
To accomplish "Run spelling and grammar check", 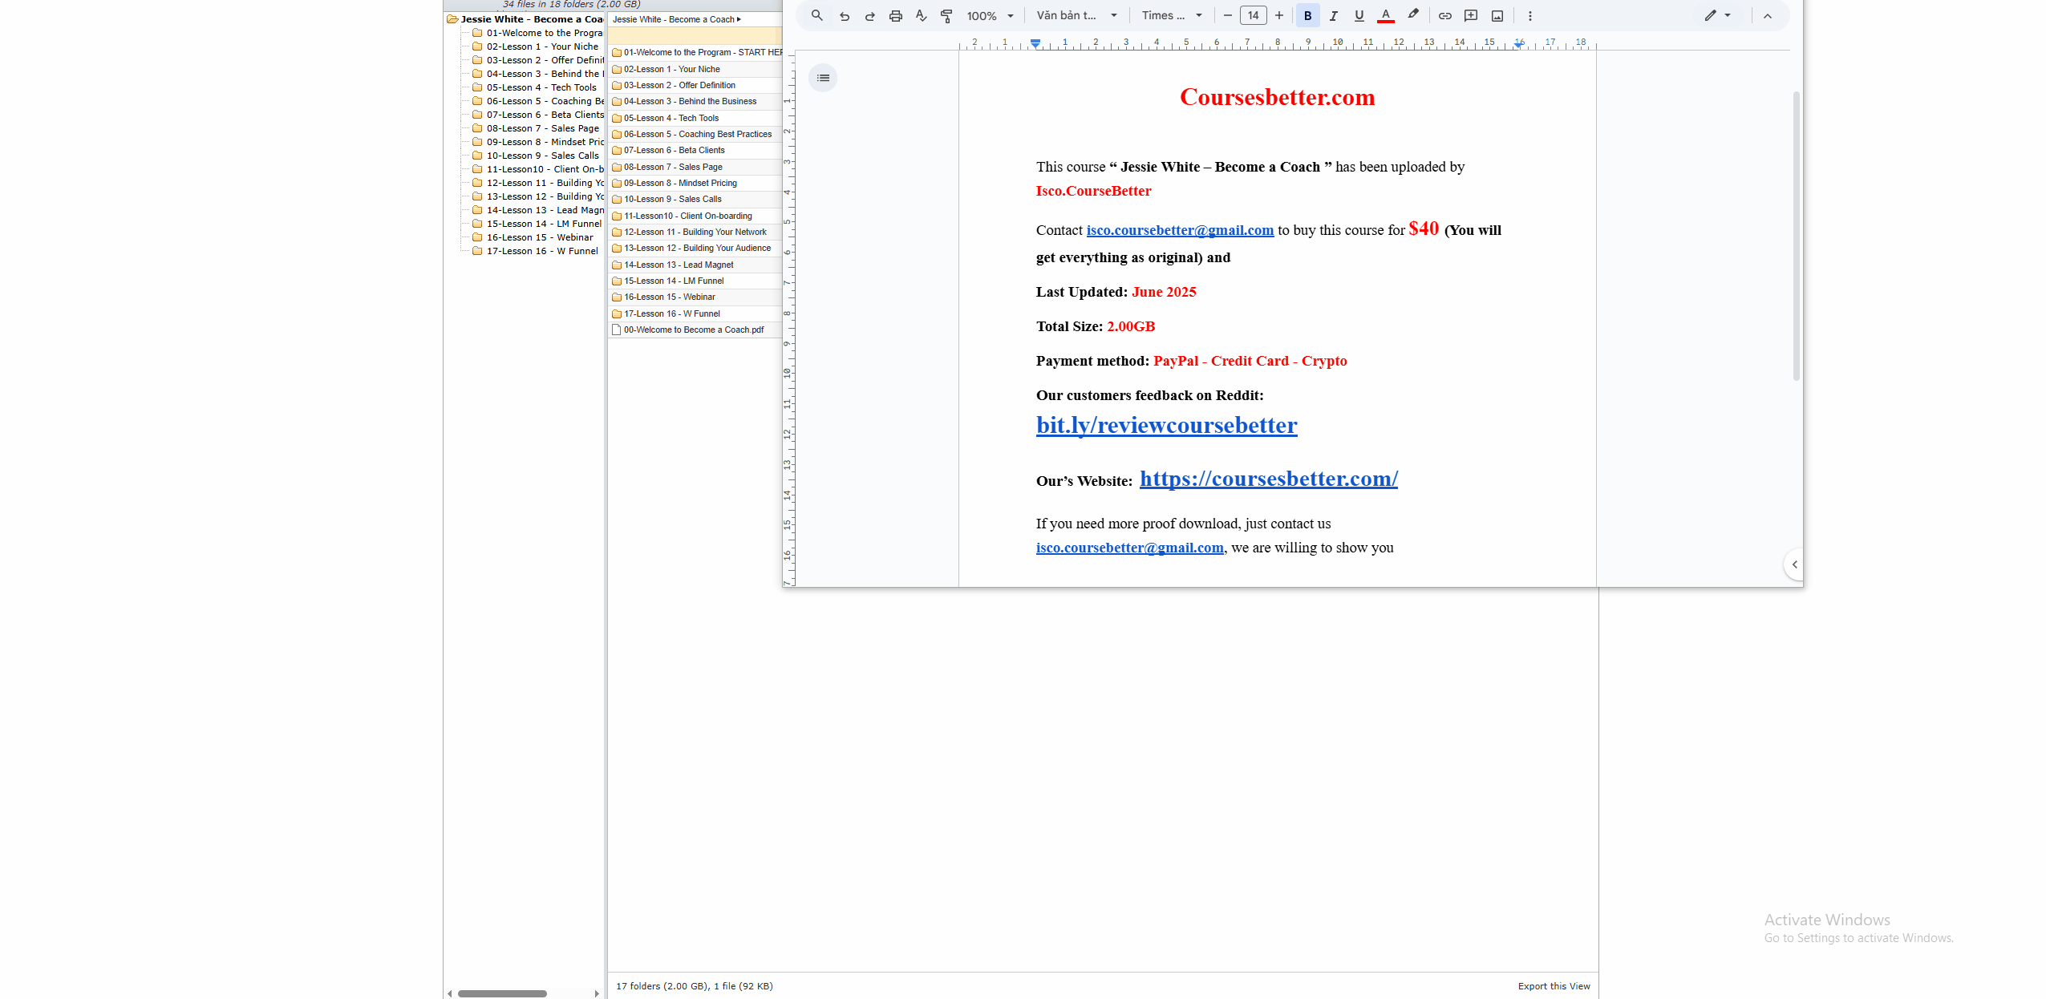I will (x=921, y=16).
